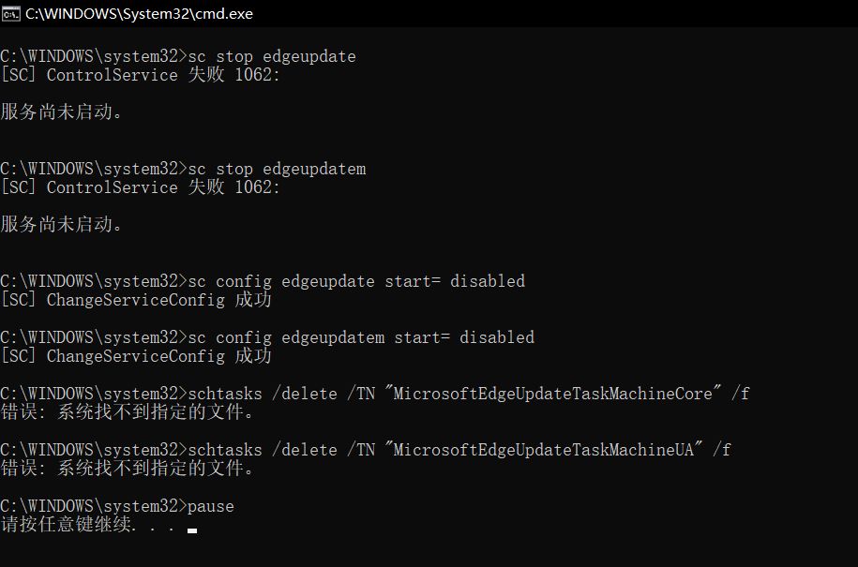Click the first "服务尚未启动。" message

(62, 112)
